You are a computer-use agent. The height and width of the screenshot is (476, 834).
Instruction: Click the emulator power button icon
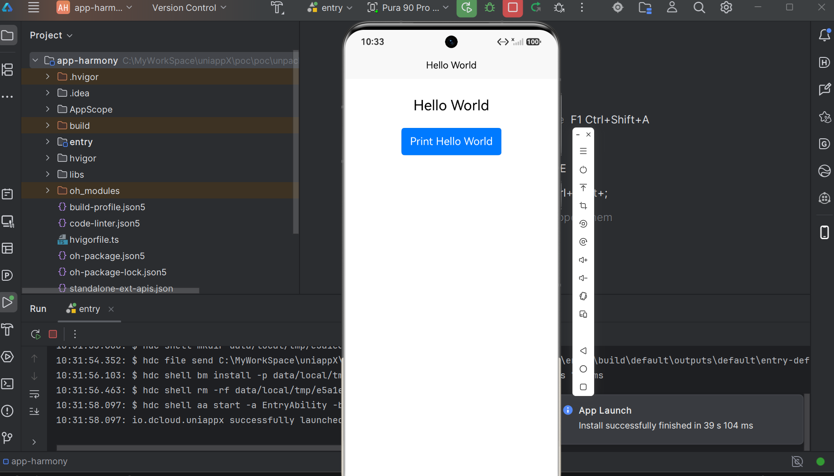583,170
